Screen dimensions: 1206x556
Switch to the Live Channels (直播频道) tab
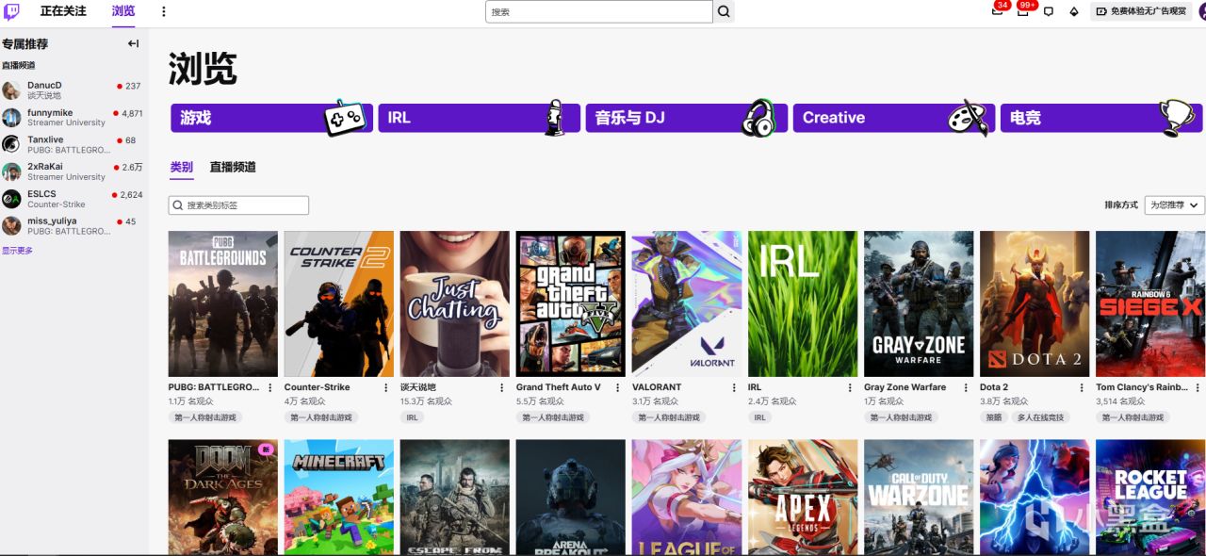pos(233,167)
